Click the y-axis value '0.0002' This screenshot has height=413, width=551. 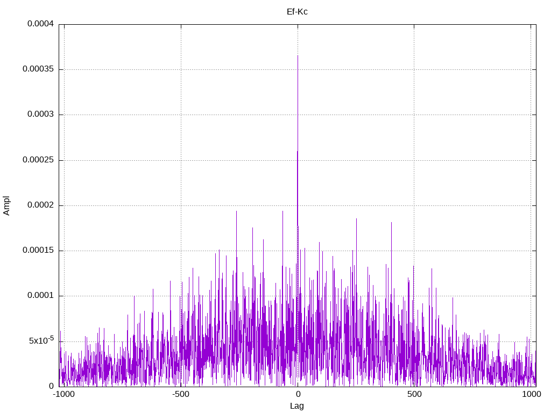point(41,205)
